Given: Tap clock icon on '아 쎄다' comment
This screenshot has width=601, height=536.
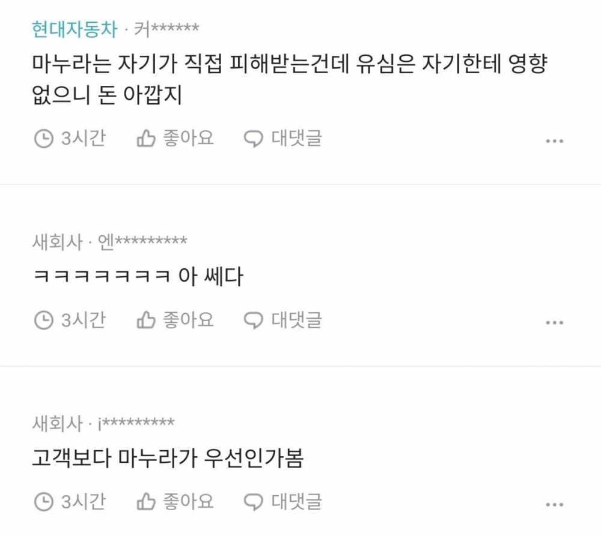Looking at the screenshot, I should point(44,321).
